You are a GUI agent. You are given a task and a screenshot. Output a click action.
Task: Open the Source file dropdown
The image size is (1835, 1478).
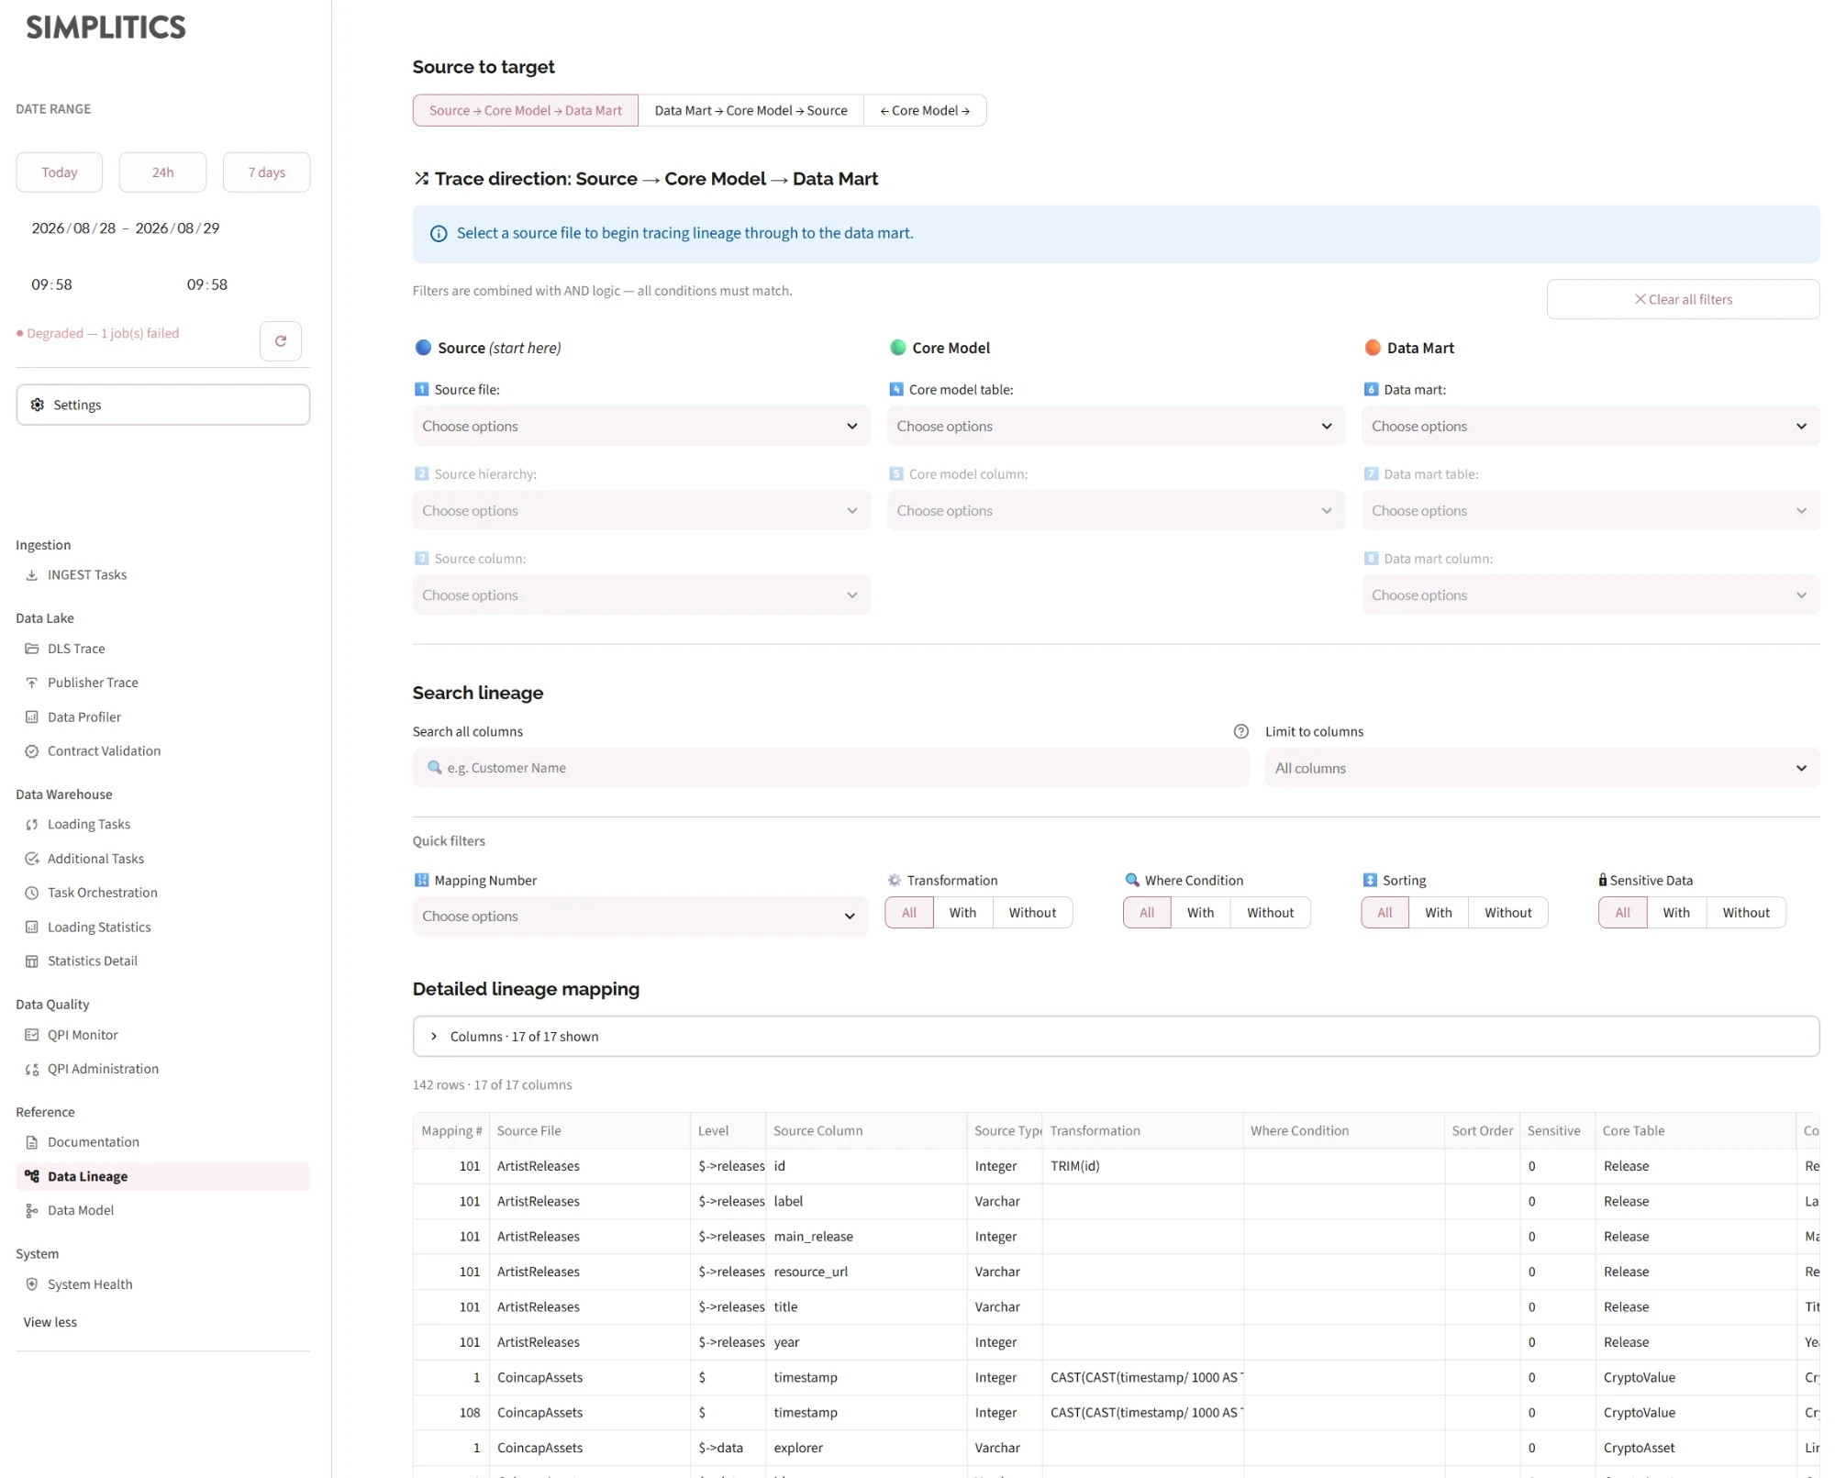(x=641, y=426)
